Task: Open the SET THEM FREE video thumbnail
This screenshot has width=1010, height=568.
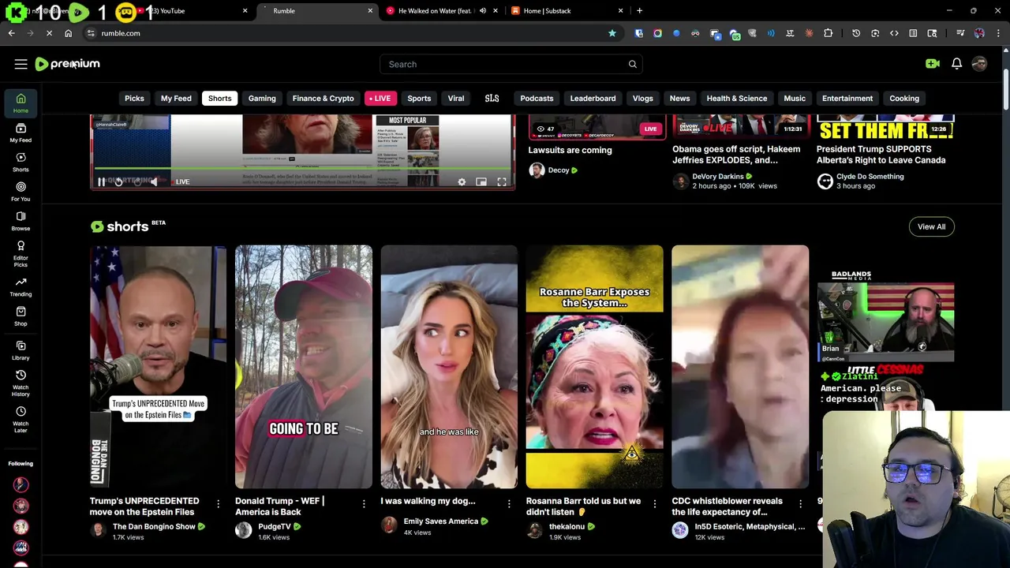Action: click(885, 127)
